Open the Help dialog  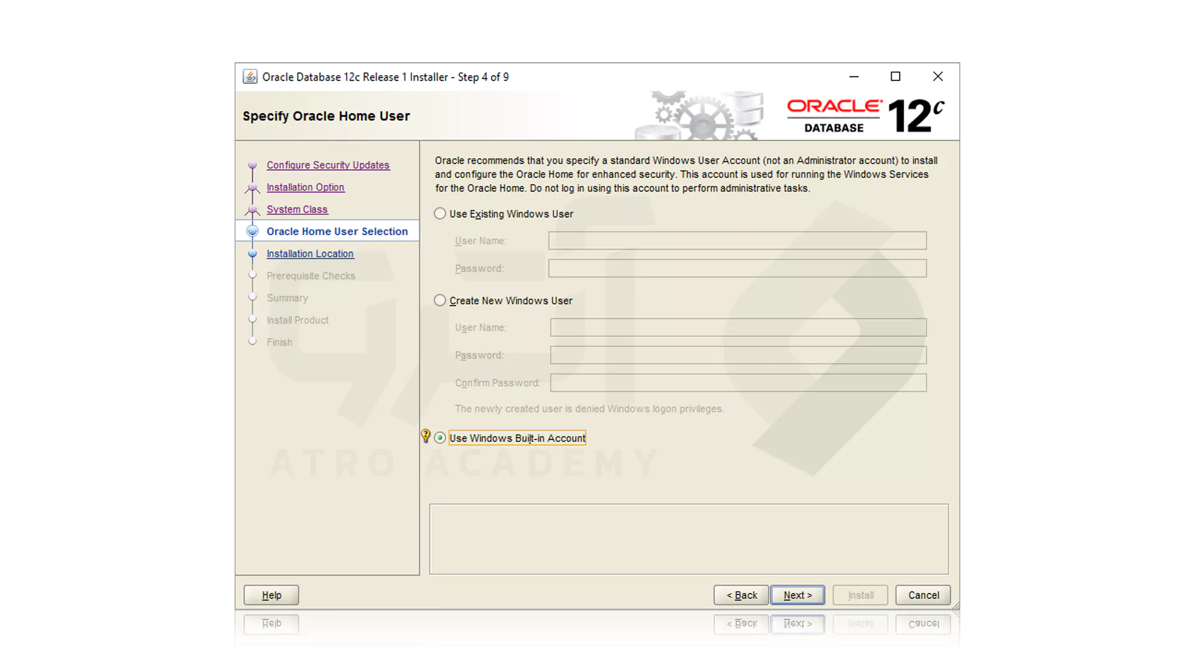[x=271, y=595]
